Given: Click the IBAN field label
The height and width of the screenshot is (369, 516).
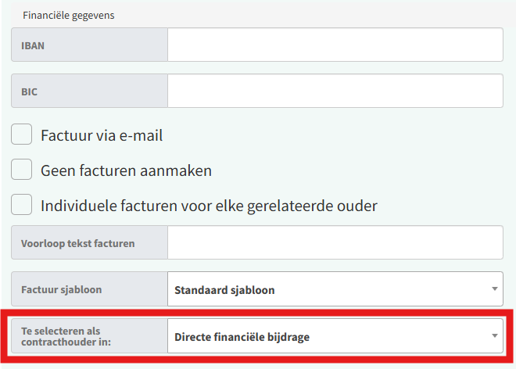Looking at the screenshot, I should tap(33, 45).
